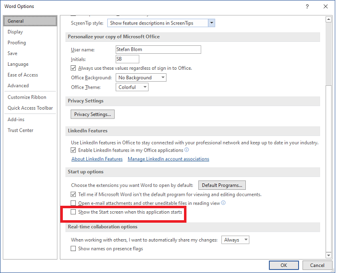This screenshot has height=273, width=346.
Task: Click the help question mark icon
Action: click(x=307, y=6)
